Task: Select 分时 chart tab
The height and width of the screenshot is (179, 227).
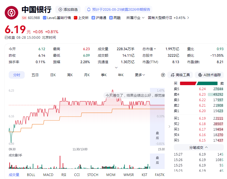Action: (x=17, y=75)
